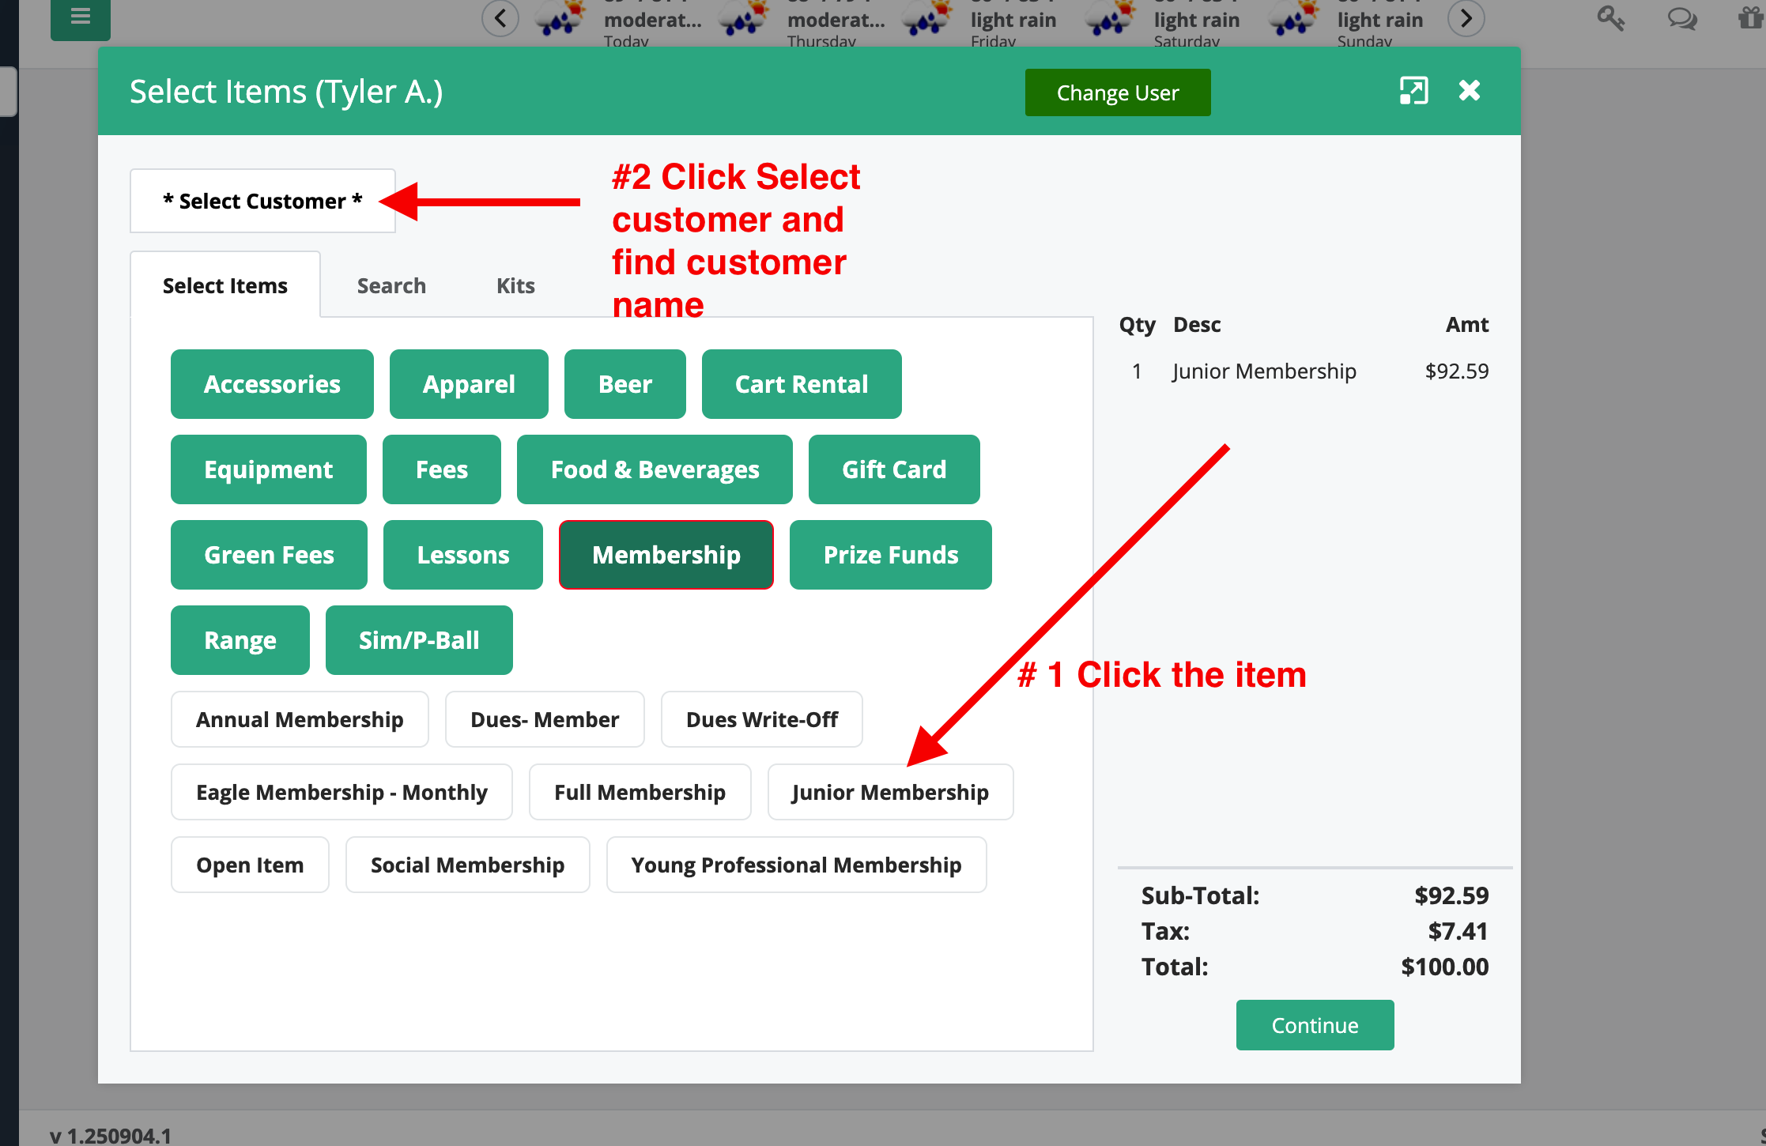Open the chat bubbles icon

(1681, 17)
